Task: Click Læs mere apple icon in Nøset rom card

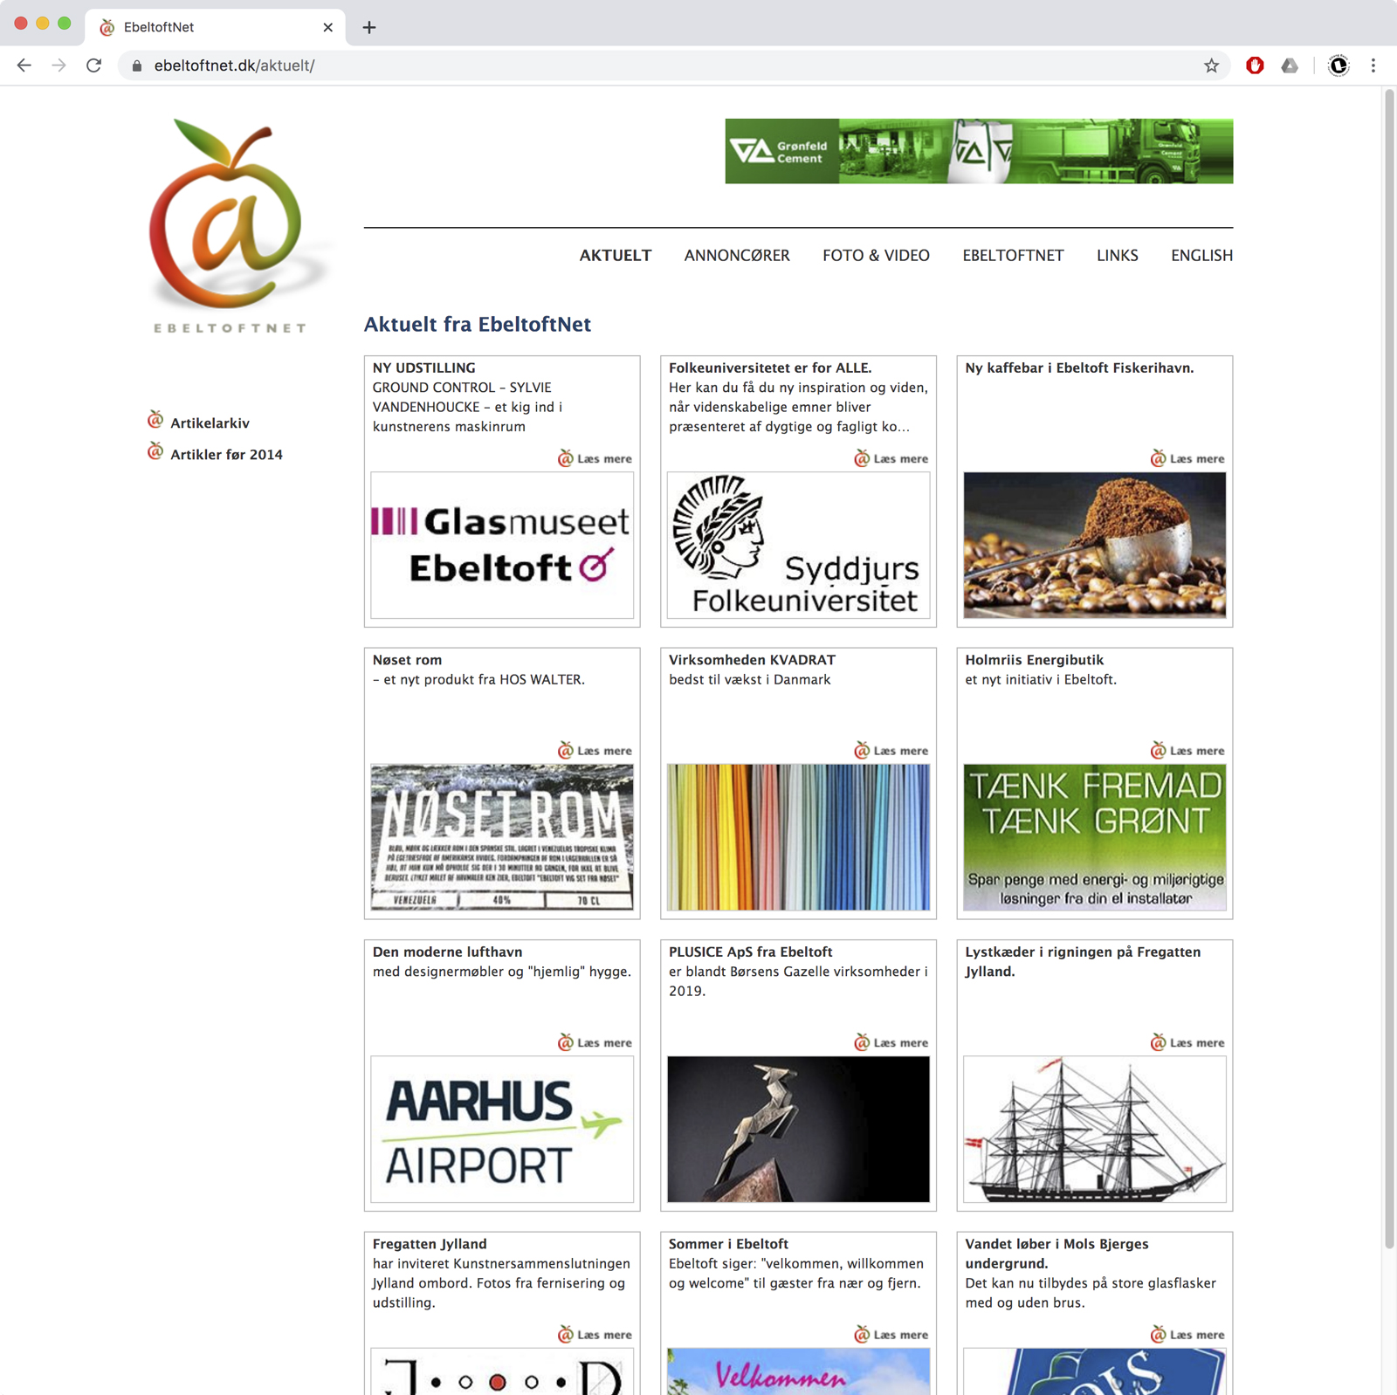Action: (x=566, y=750)
